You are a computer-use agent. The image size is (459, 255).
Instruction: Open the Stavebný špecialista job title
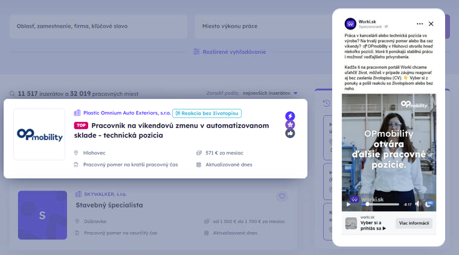tap(109, 205)
